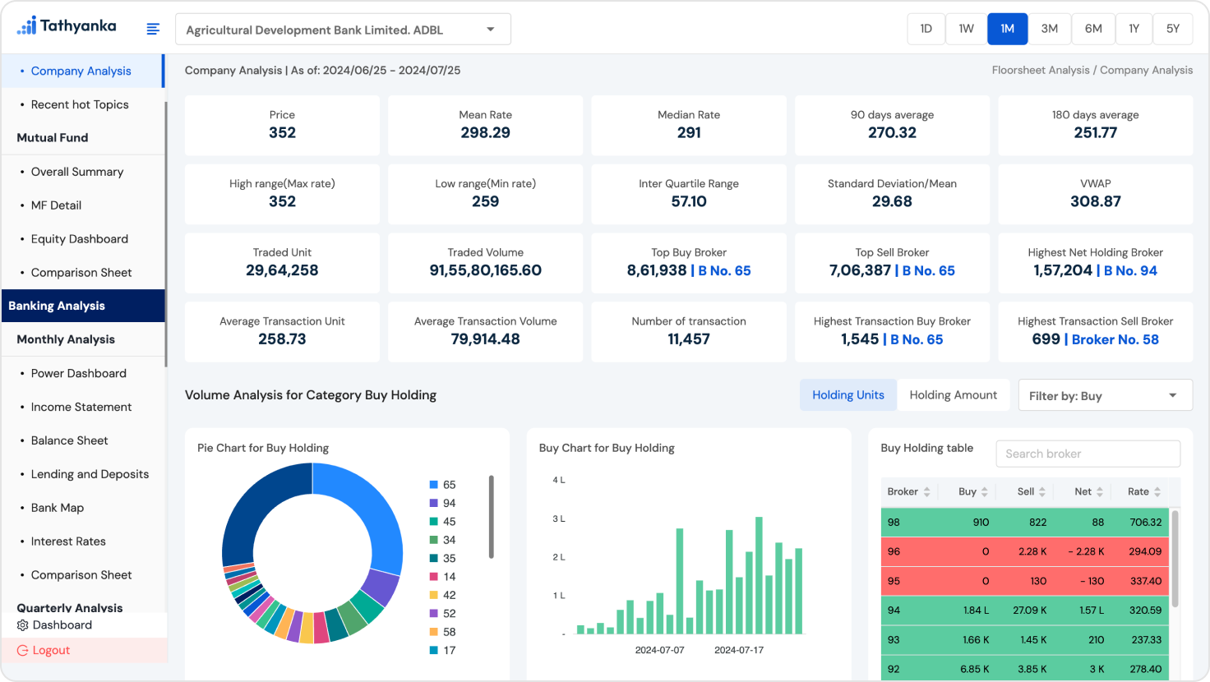Toggle the hamburger sidebar menu icon
This screenshot has width=1210, height=682.
click(x=153, y=29)
